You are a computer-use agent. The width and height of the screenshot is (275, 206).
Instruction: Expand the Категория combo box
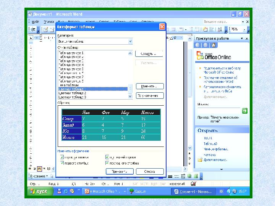pos(130,42)
